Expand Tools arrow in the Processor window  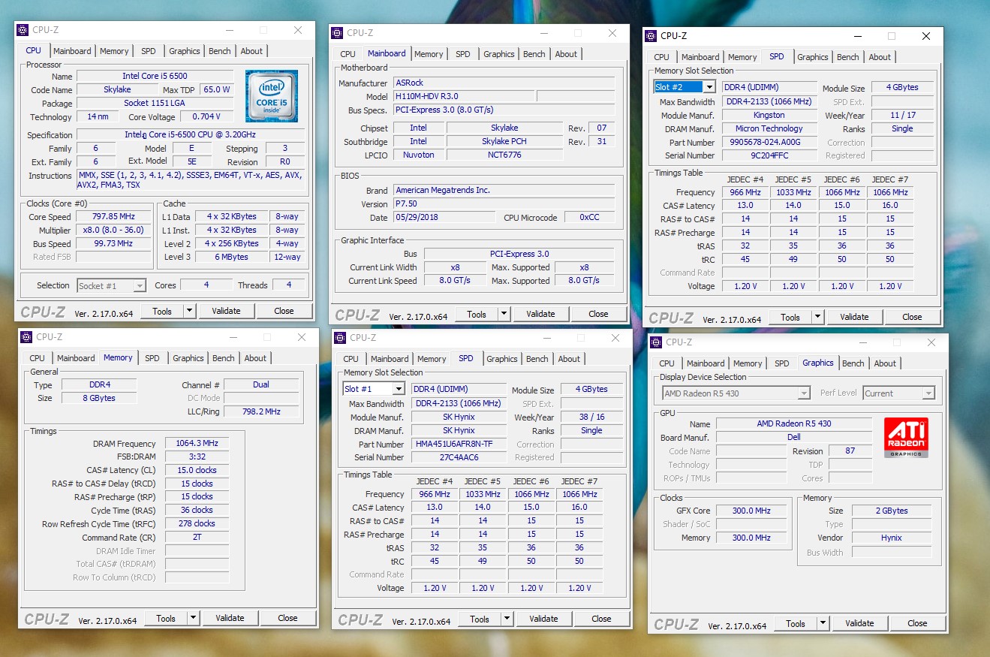[x=189, y=311]
